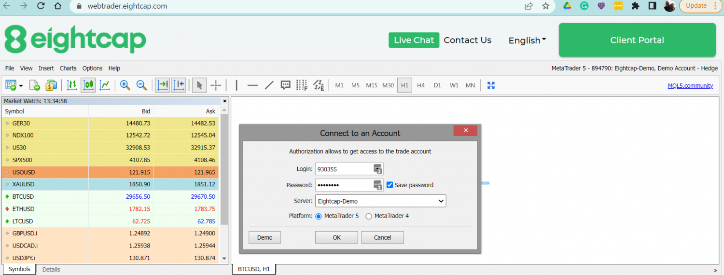Switch timeframe to D1

pyautogui.click(x=437, y=85)
